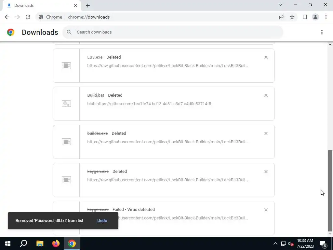The image size is (333, 250).
Task: Click the Chrome taskbar icon
Action: pyautogui.click(x=72, y=243)
